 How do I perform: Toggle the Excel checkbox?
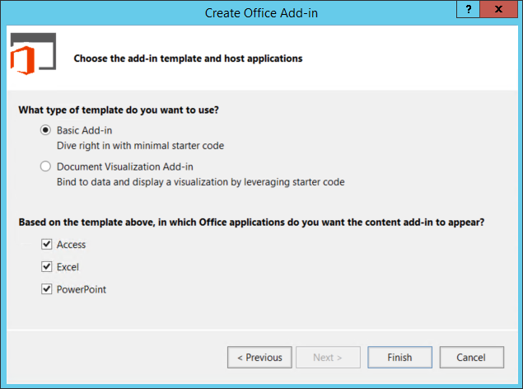47,266
